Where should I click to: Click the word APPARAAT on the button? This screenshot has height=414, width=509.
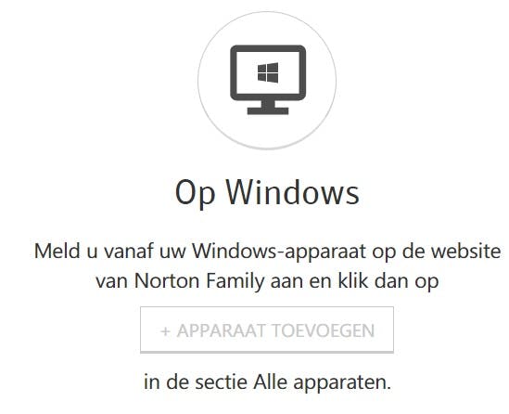point(221,330)
